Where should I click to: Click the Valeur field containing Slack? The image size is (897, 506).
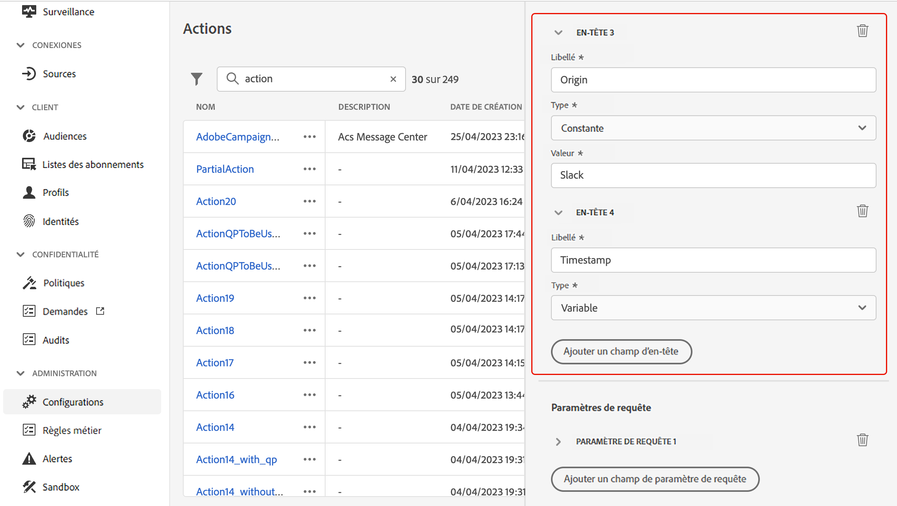point(713,175)
